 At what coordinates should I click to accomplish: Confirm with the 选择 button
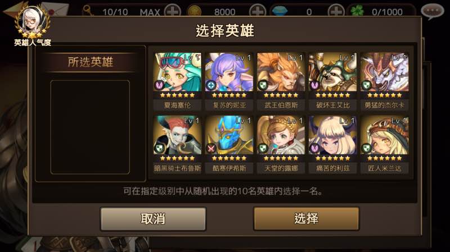(x=306, y=219)
